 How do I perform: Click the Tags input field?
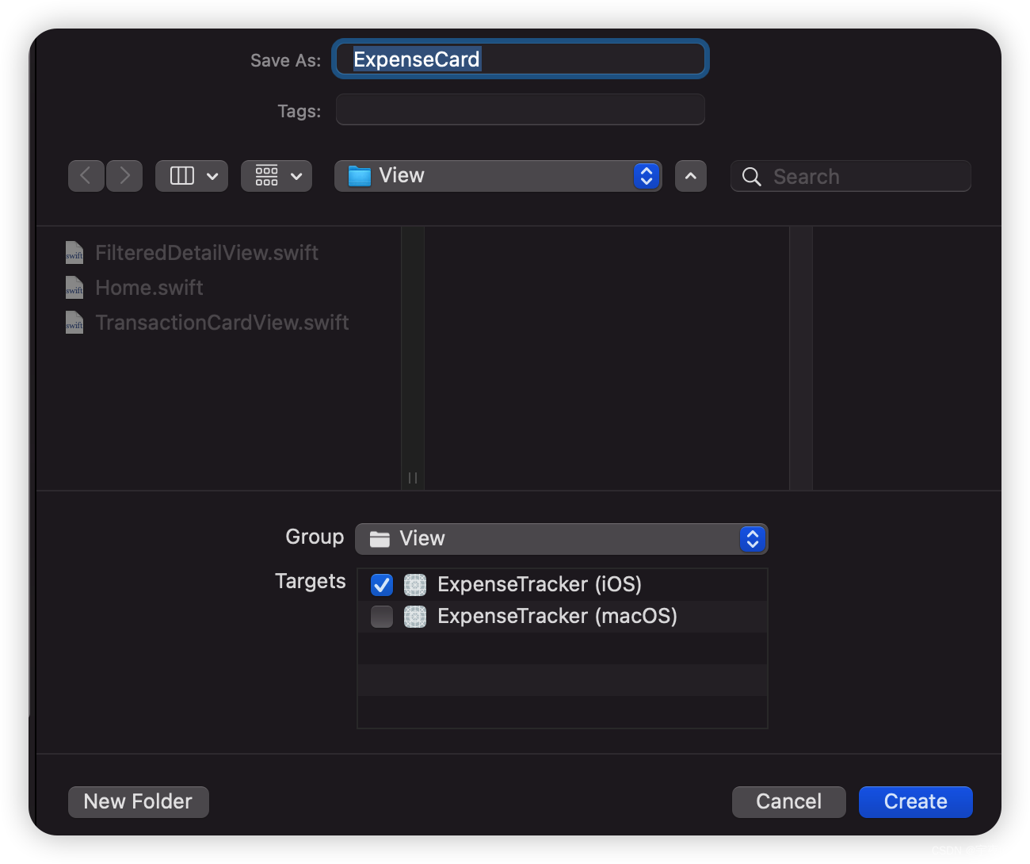[x=520, y=109]
